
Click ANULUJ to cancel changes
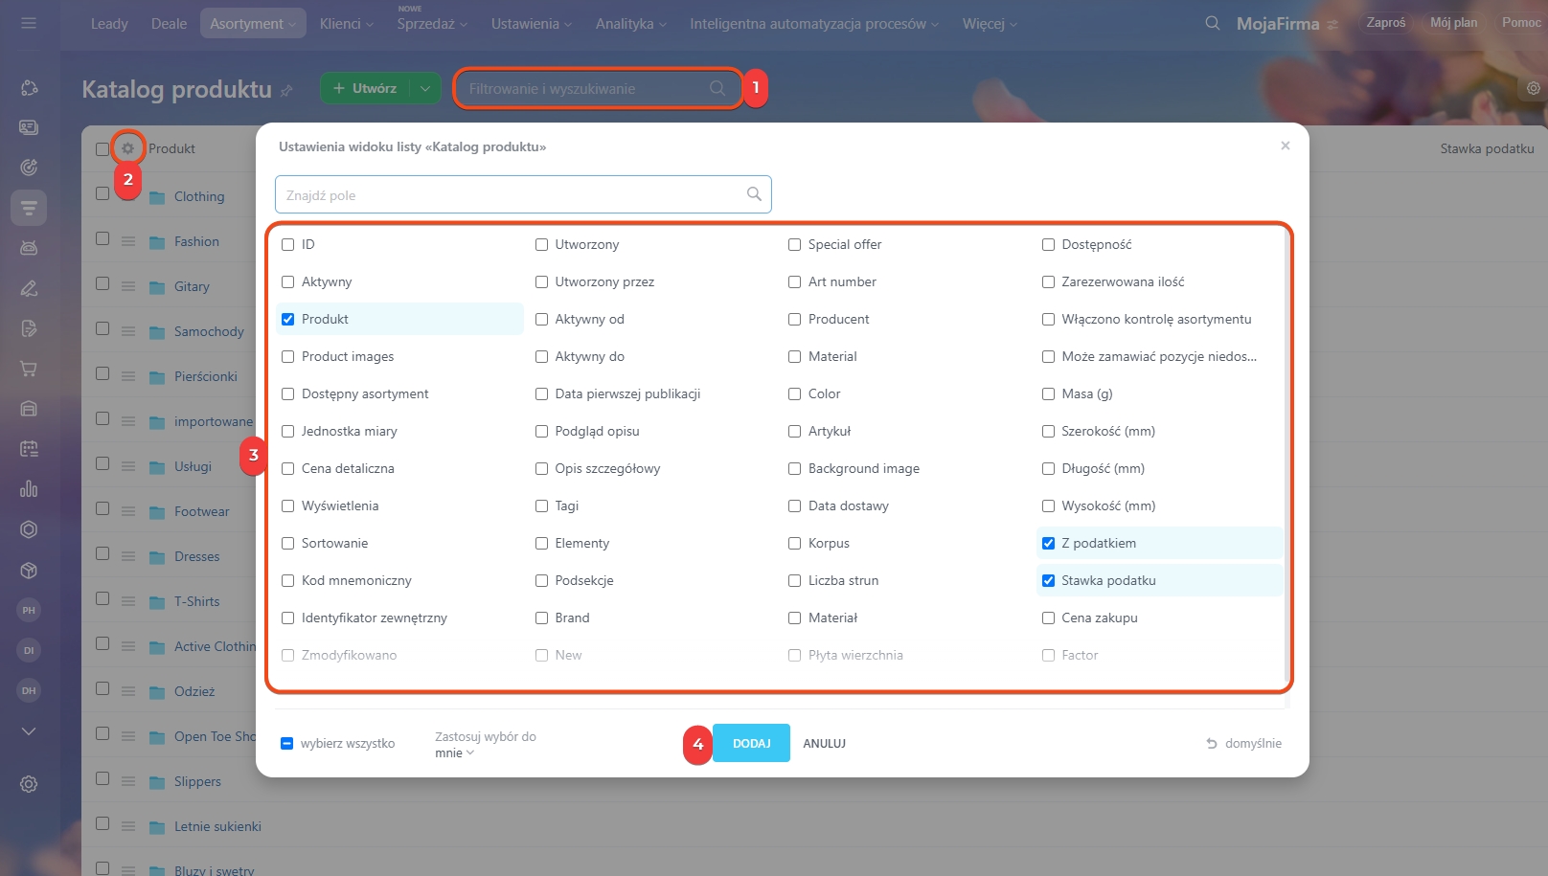click(824, 744)
